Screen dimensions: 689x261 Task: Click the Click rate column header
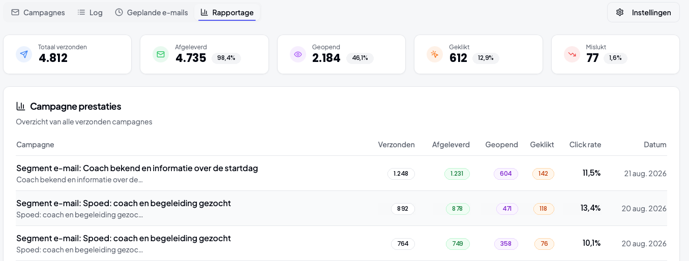(x=585, y=145)
